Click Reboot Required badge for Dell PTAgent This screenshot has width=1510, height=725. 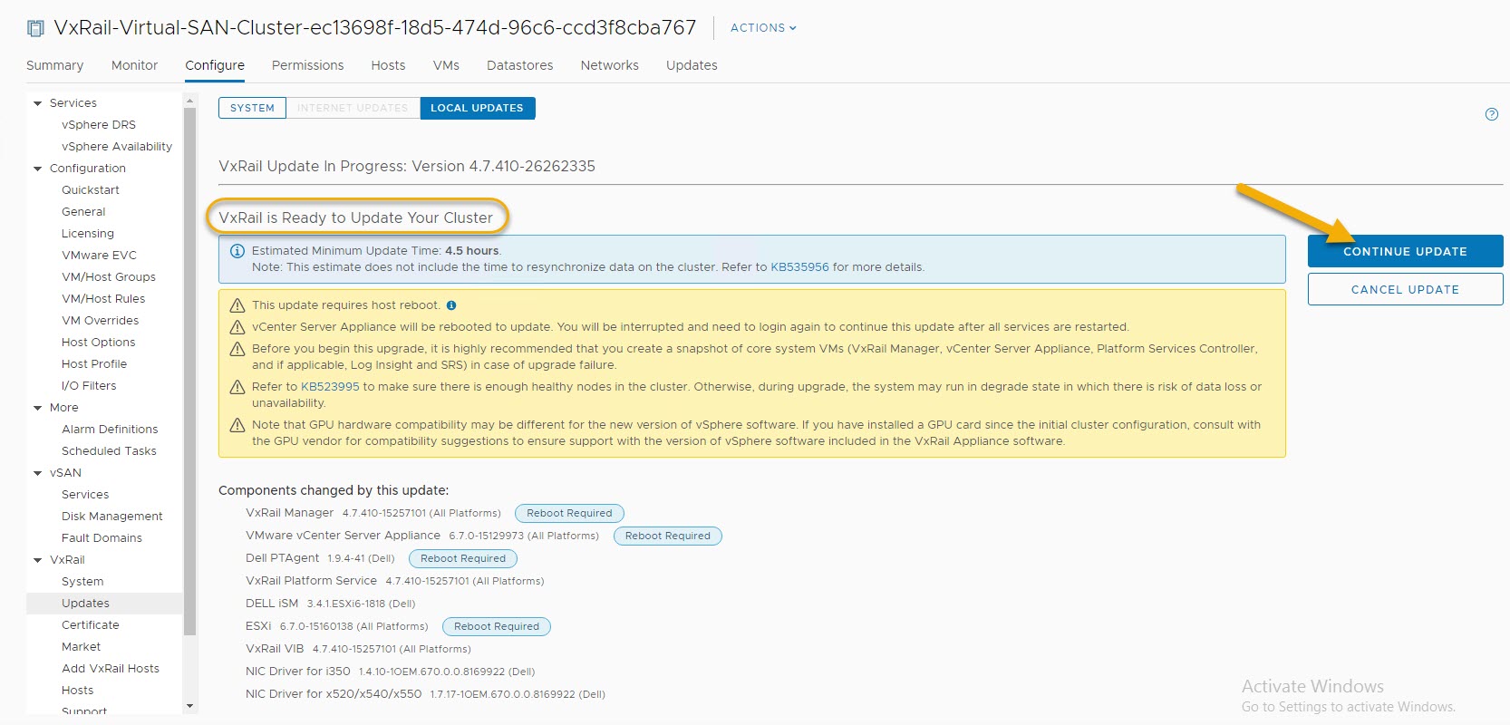click(463, 558)
